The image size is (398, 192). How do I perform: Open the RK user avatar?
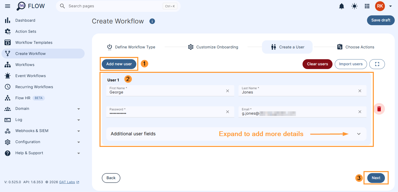[x=380, y=6]
